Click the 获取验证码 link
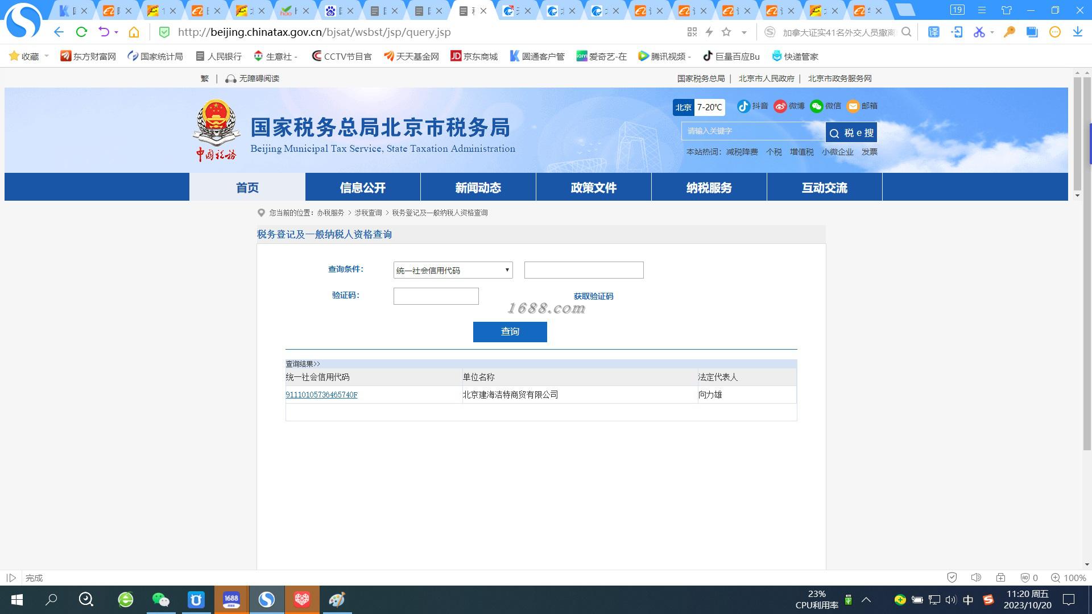Image resolution: width=1092 pixels, height=614 pixels. (593, 296)
